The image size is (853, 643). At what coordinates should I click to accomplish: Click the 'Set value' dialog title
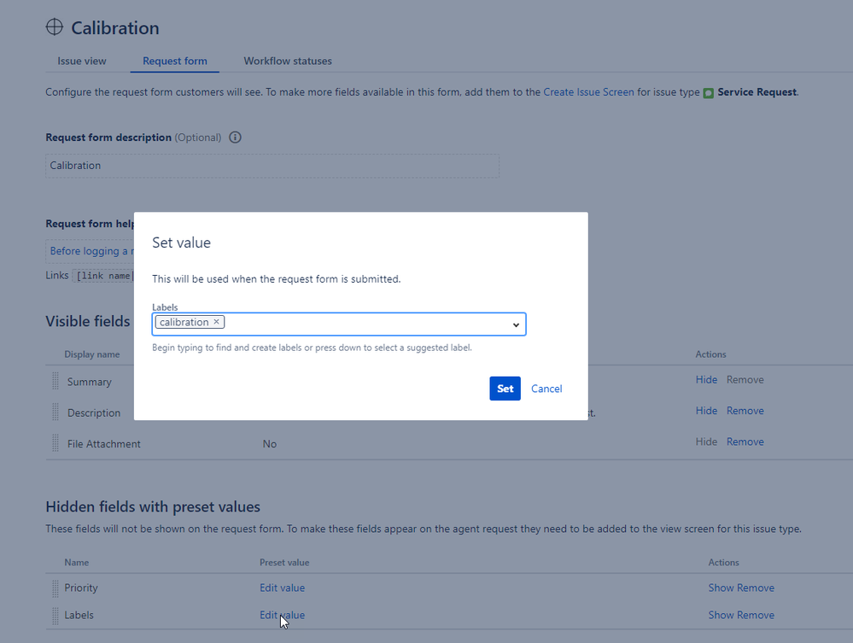(x=181, y=243)
